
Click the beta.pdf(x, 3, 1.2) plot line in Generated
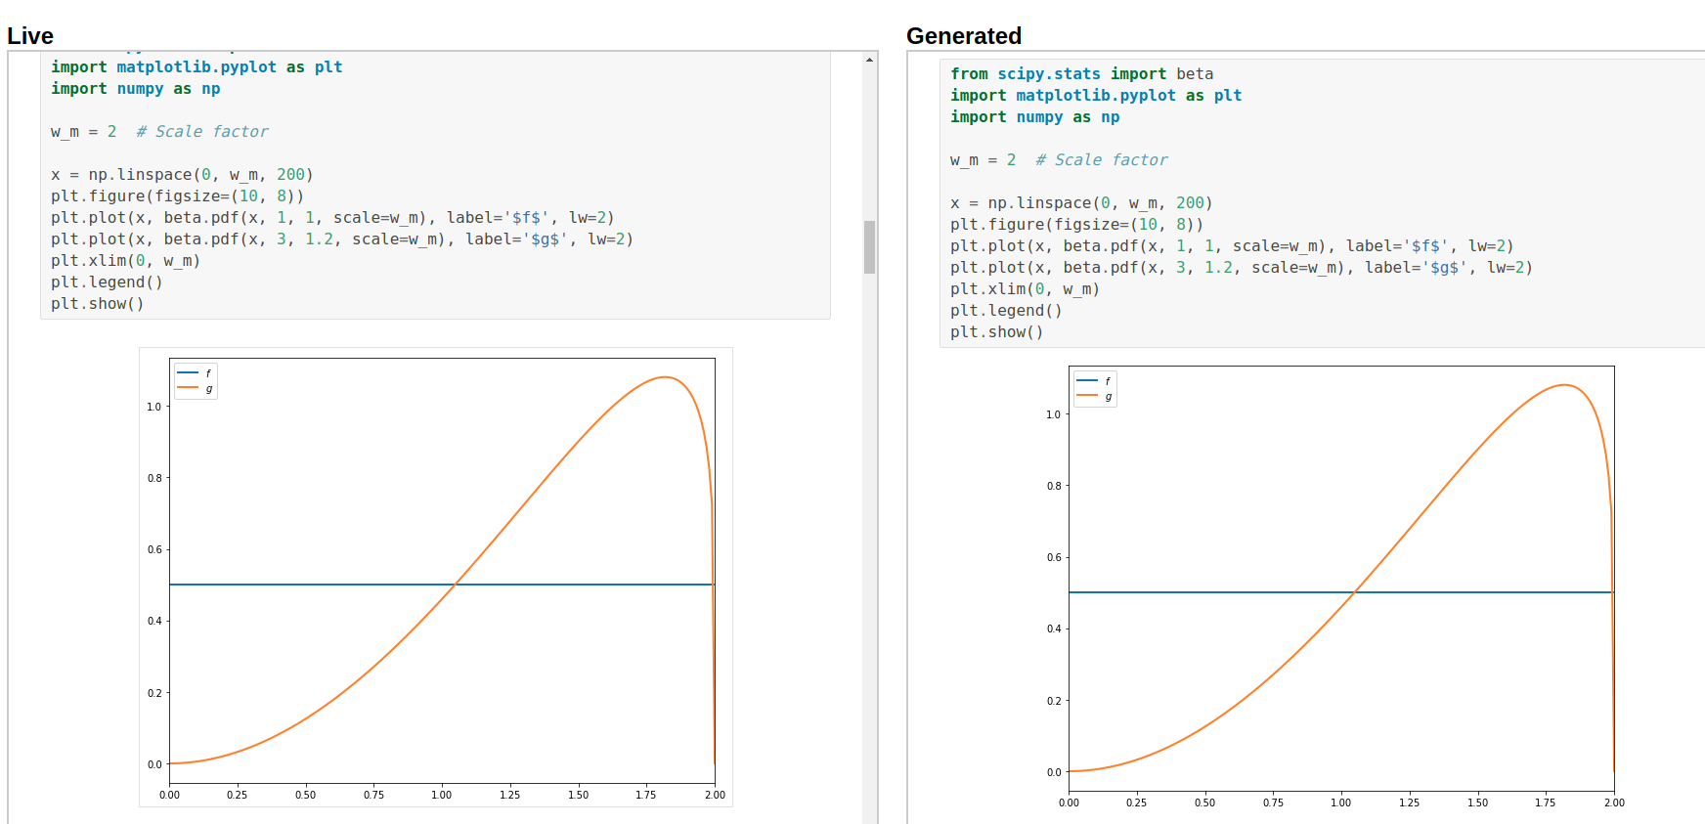[x=1242, y=268]
